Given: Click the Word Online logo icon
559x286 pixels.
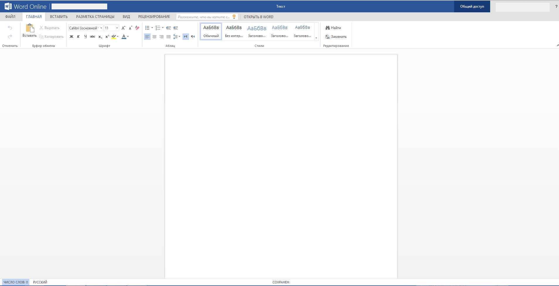Looking at the screenshot, I should 8,6.
